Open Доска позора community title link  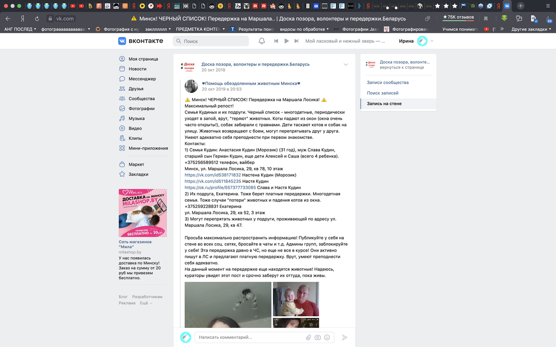(255, 64)
